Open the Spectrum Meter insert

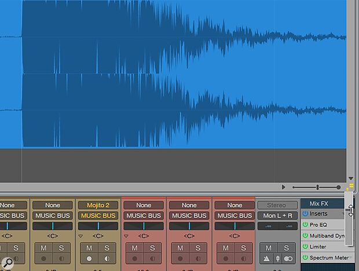tap(329, 258)
